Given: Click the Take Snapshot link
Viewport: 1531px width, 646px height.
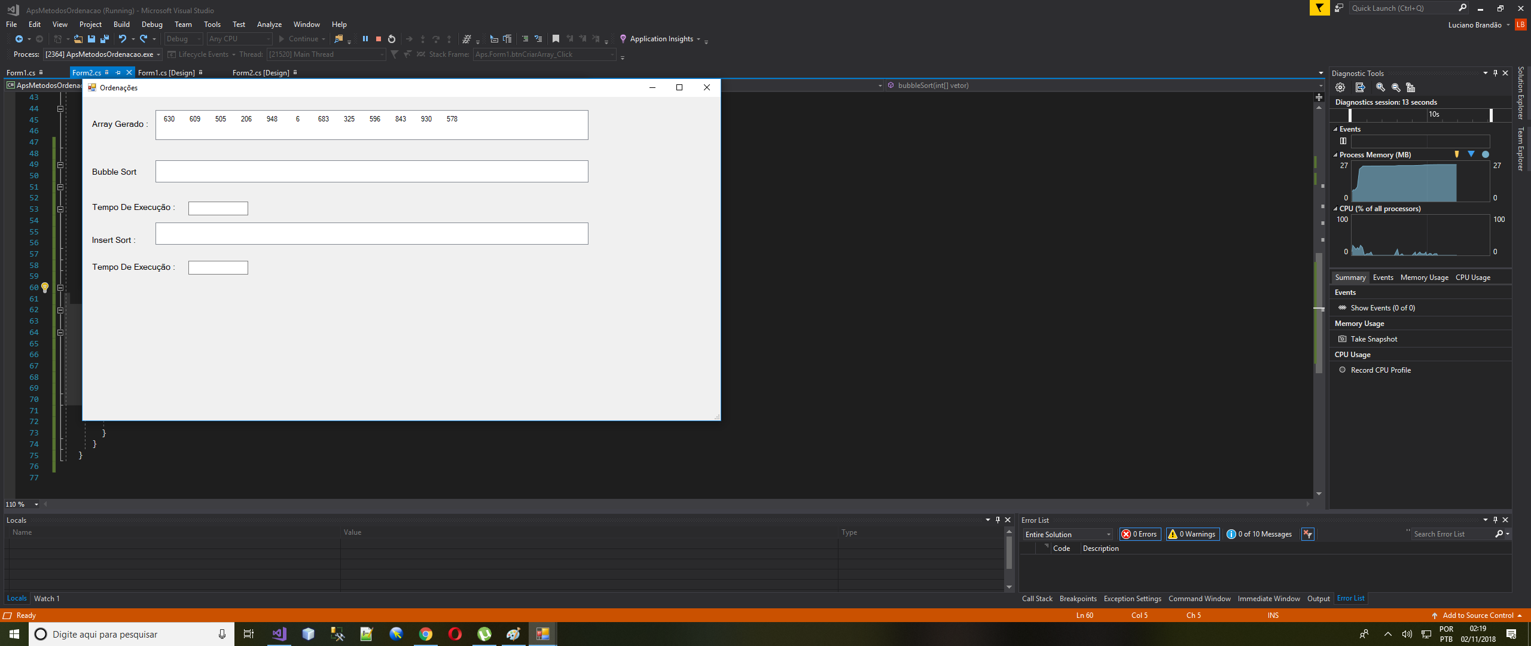Looking at the screenshot, I should click(1374, 339).
